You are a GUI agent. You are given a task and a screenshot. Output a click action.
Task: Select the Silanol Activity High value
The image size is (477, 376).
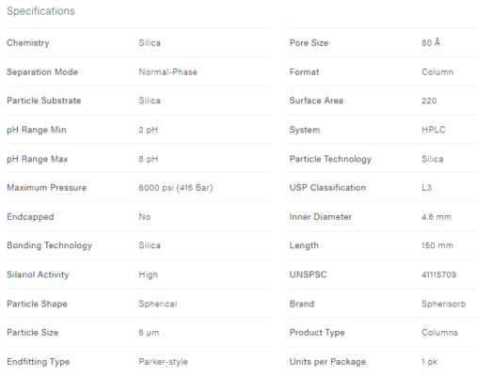(149, 274)
